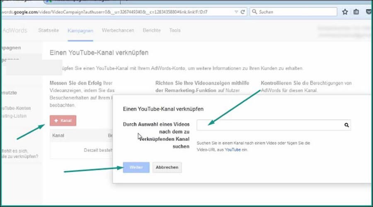
Task: Open the Startseite tab
Action: (x=48, y=30)
